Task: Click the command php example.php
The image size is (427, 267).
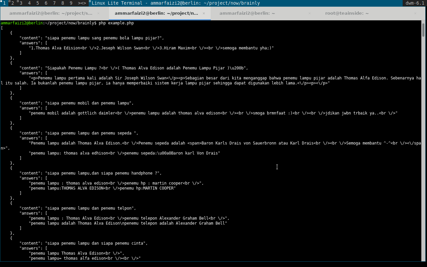Action: point(116,23)
